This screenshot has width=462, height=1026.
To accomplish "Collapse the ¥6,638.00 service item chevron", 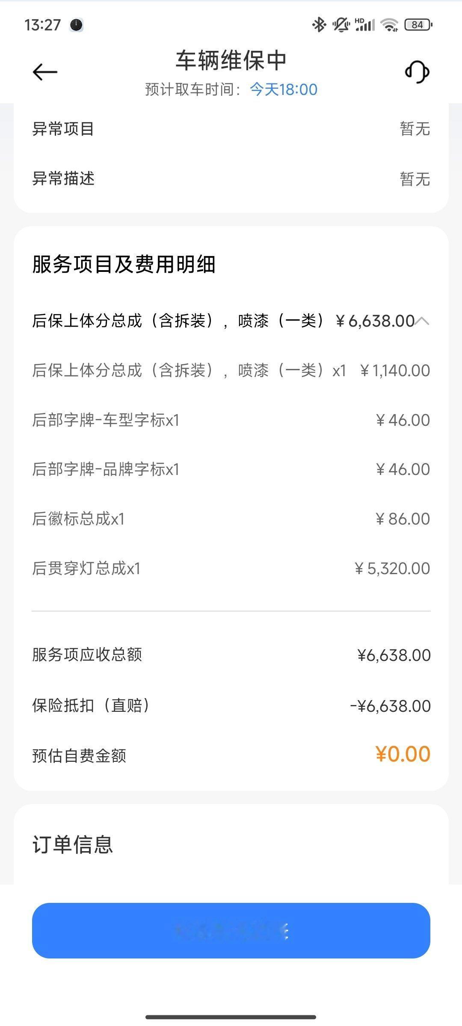I will 422,321.
